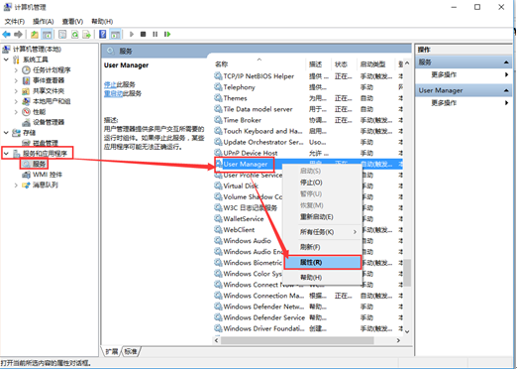Select 磁盘管理 tree item
This screenshot has height=370, width=517.
click(x=46, y=143)
